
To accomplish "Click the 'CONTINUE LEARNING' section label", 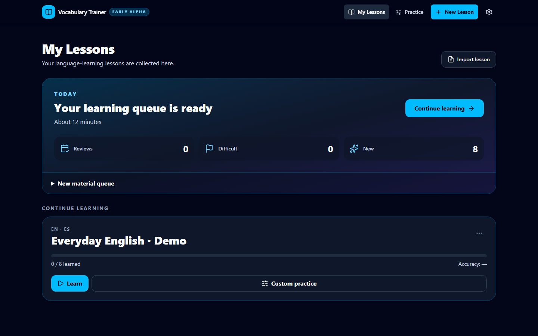I will [x=75, y=208].
